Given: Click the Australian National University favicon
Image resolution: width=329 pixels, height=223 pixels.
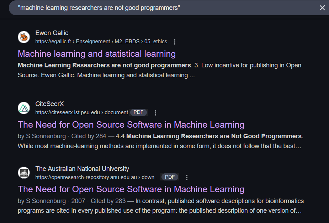Looking at the screenshot, I should (24, 173).
